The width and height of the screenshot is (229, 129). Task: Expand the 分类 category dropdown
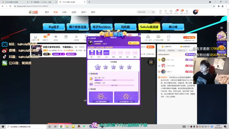pos(64,12)
